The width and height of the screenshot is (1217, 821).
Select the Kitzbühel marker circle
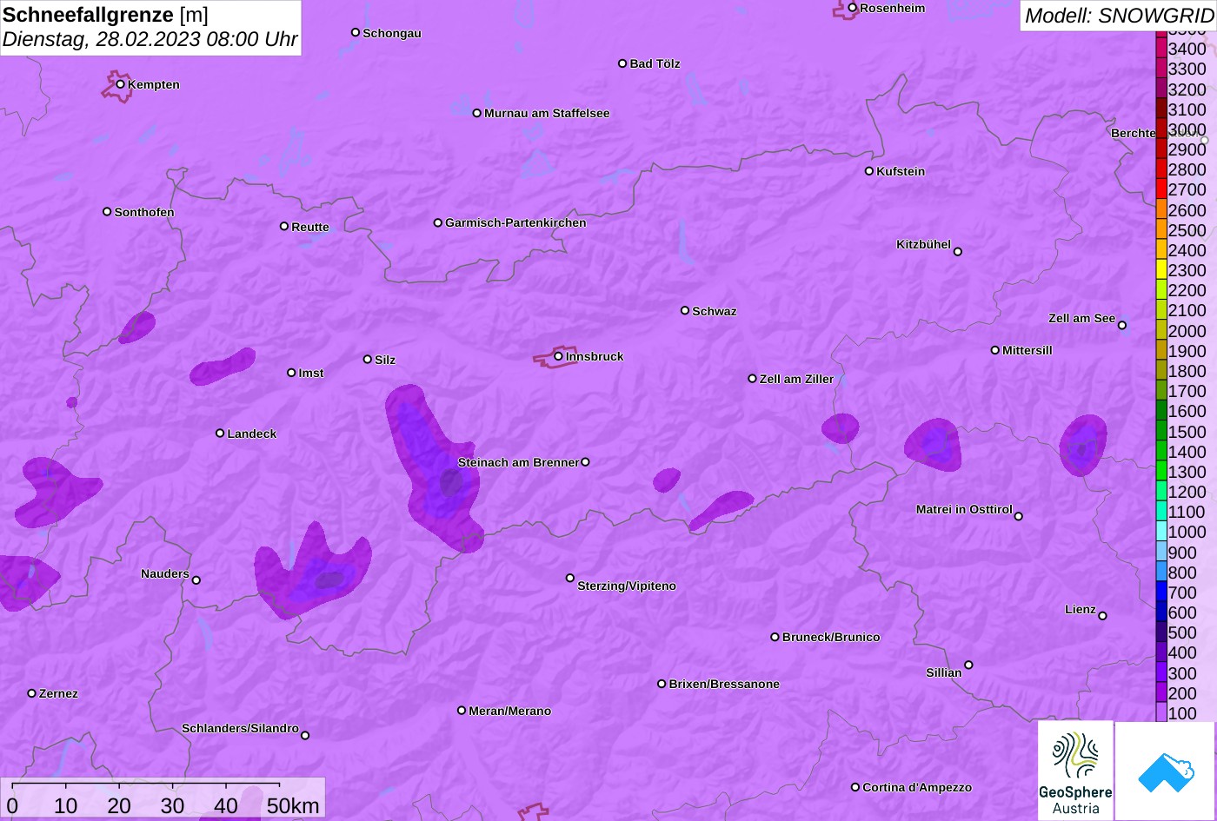tap(958, 252)
